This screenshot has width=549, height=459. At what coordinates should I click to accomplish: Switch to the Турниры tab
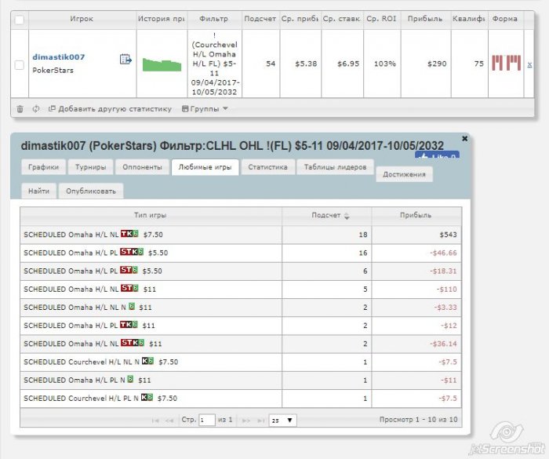tap(91, 167)
